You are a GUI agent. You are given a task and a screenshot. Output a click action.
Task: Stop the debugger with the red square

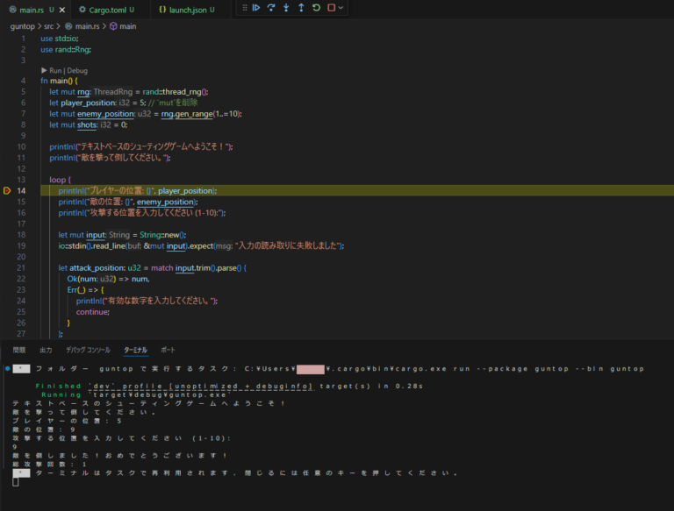[331, 8]
